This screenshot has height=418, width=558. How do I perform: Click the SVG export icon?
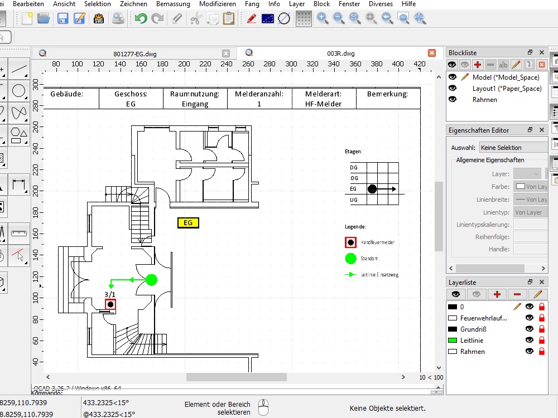click(x=99, y=18)
